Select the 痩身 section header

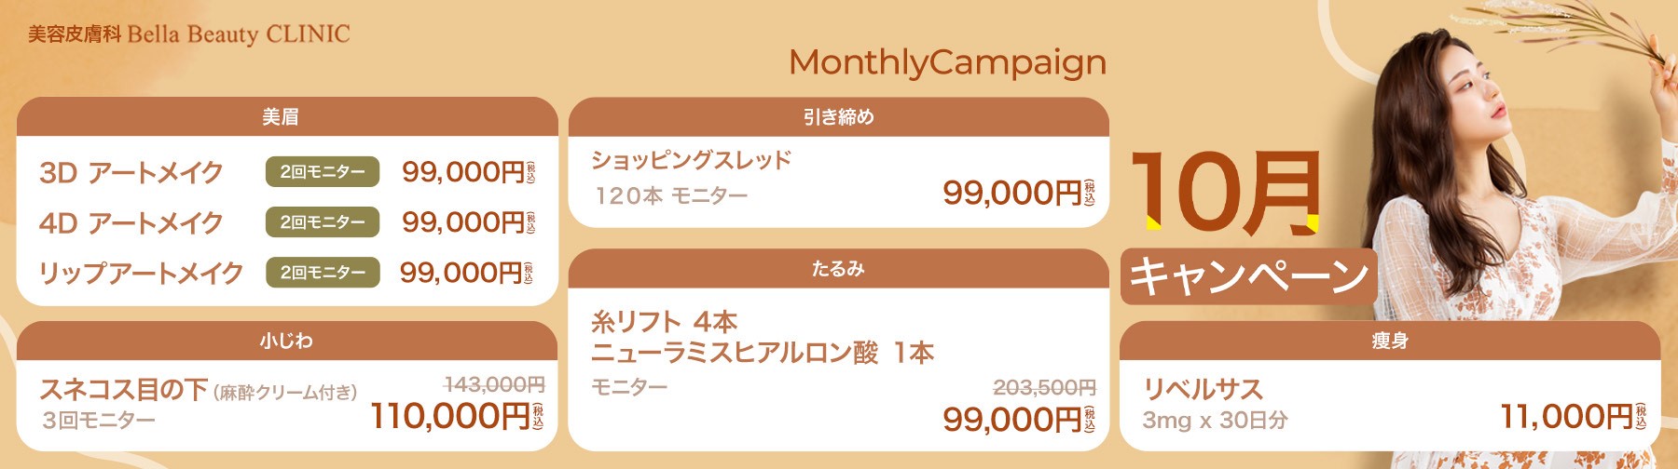click(x=1390, y=341)
